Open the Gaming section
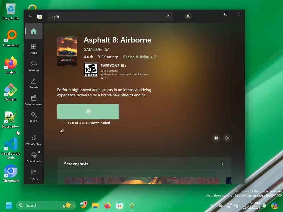The height and width of the screenshot is (212, 283). [34, 66]
